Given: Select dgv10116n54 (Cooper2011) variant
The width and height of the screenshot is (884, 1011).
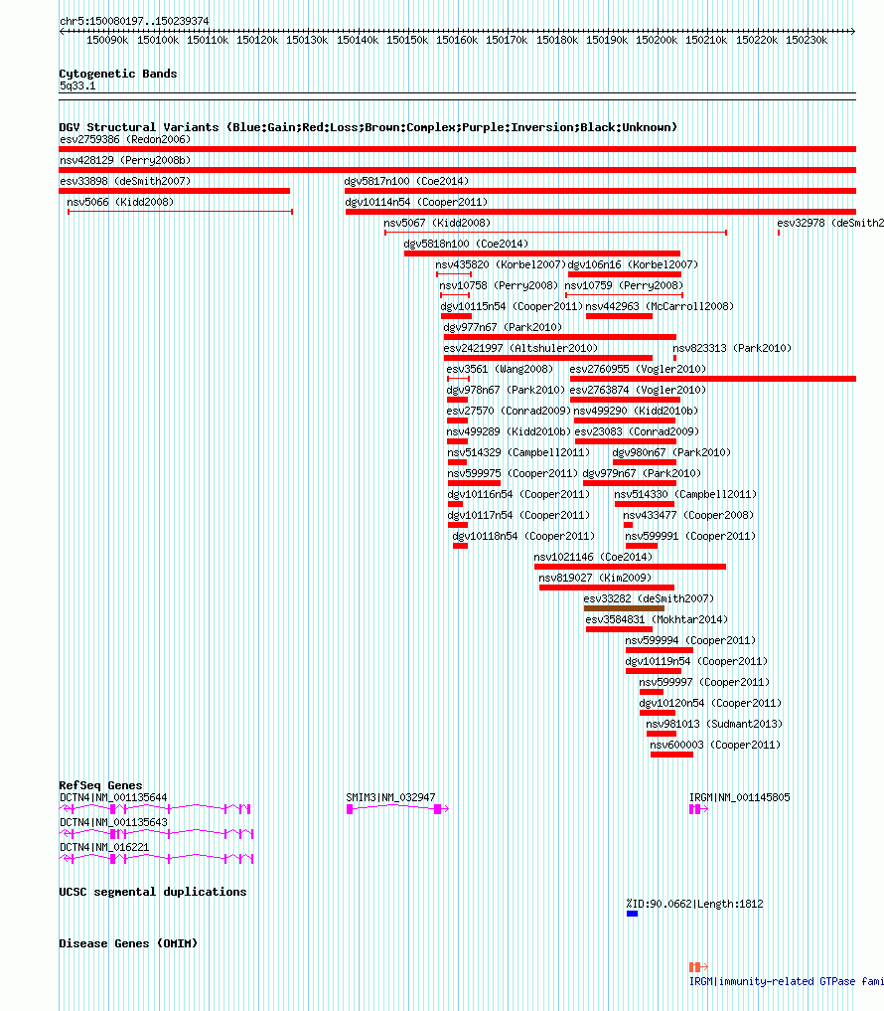Looking at the screenshot, I should point(518,494).
